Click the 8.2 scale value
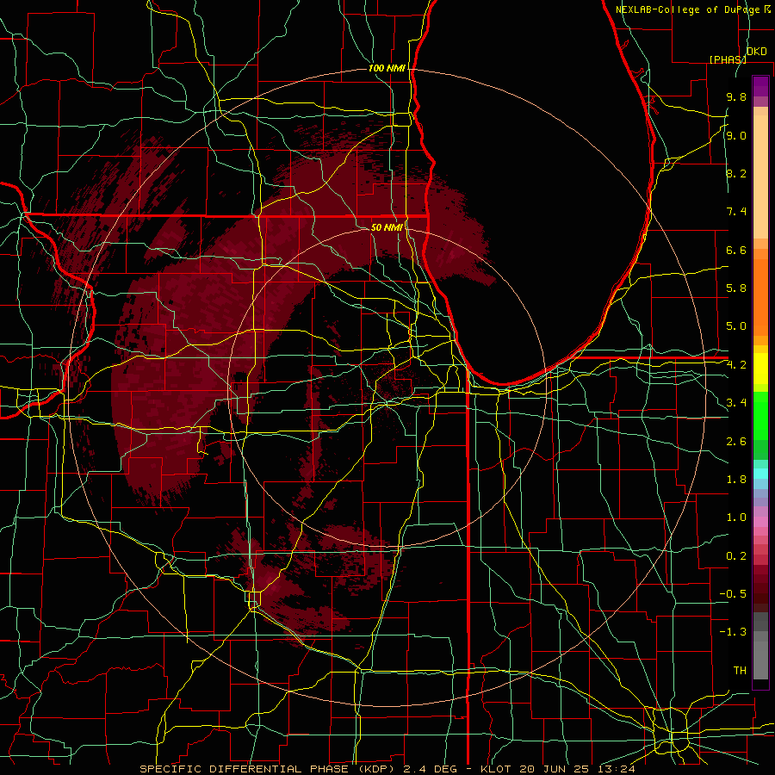This screenshot has width=775, height=775. click(x=736, y=173)
